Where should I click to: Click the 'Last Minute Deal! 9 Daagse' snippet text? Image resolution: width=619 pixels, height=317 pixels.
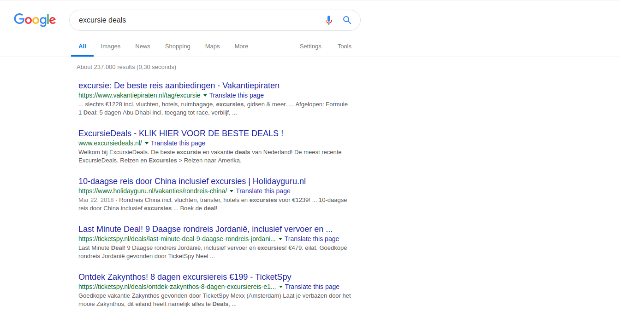[x=213, y=252]
